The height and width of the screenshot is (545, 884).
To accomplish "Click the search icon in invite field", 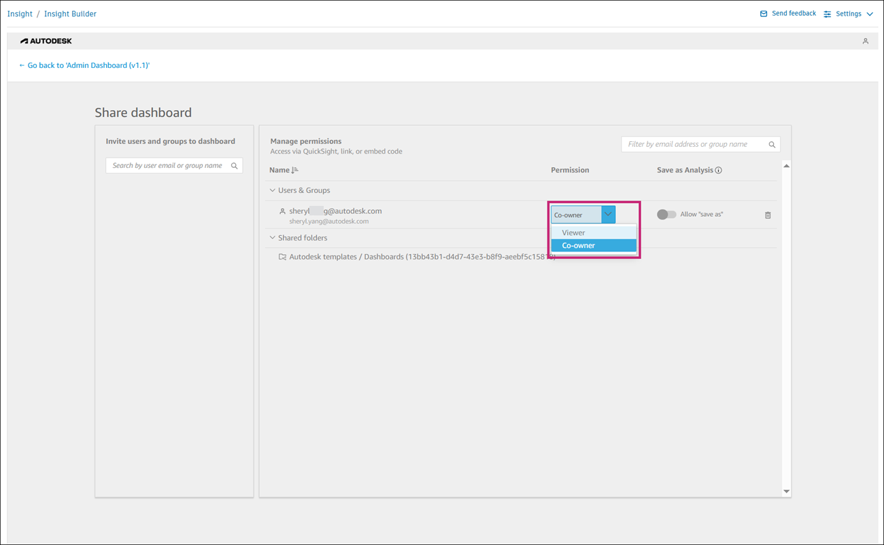I will (x=235, y=166).
